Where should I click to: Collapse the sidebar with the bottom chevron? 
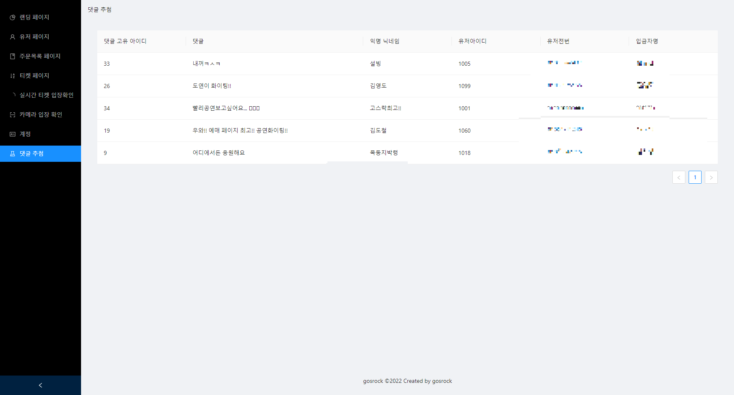point(41,385)
